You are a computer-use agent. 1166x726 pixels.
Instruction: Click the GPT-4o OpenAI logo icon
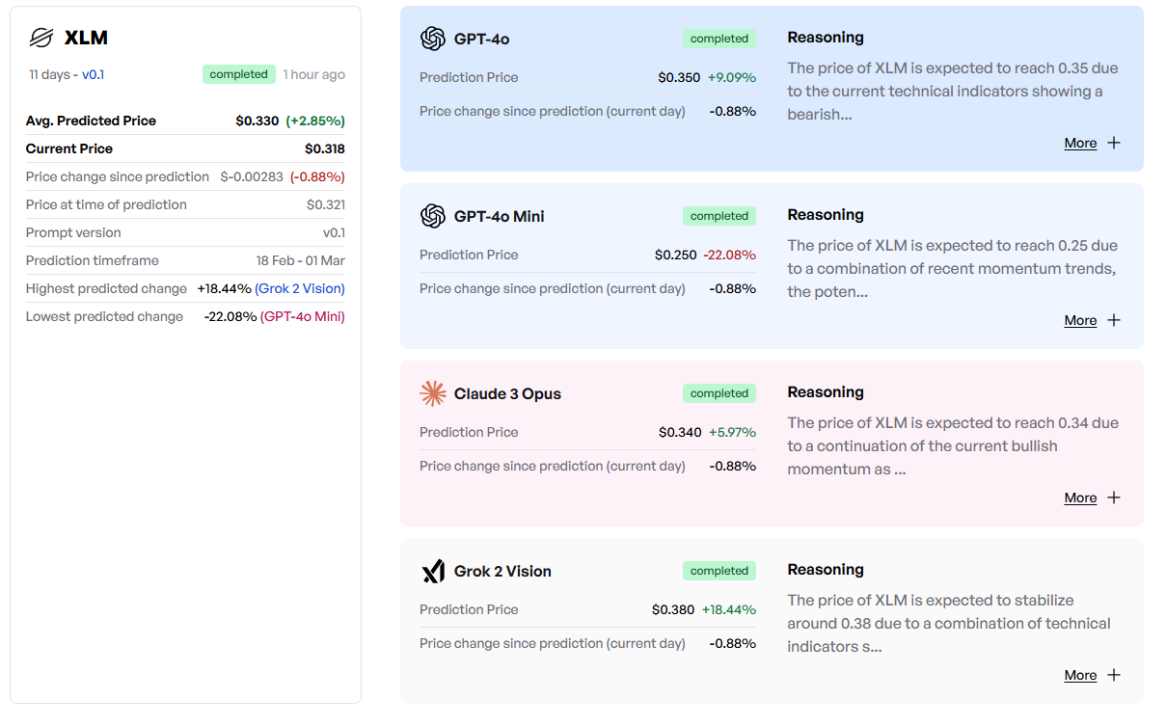click(433, 39)
